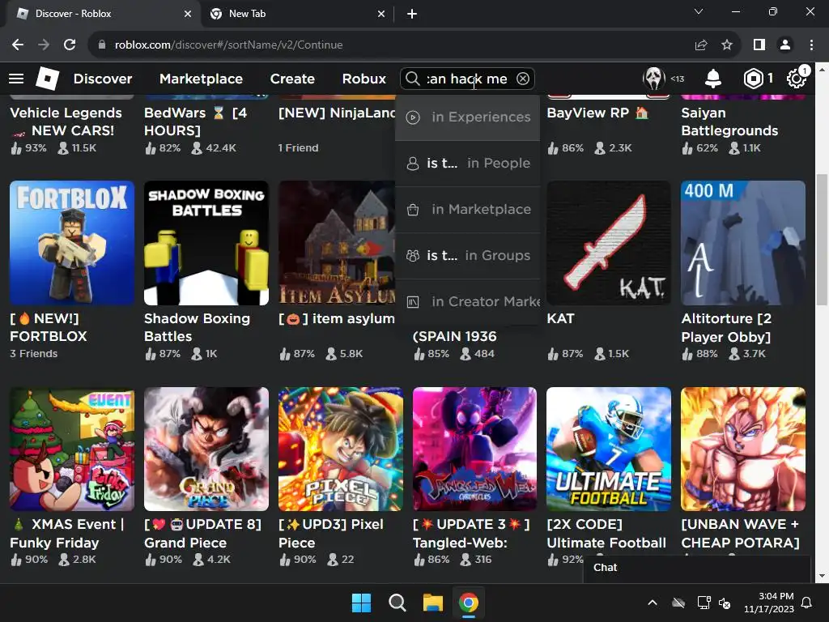
Task: Open the FORTBLOX game thumbnail
Action: pyautogui.click(x=72, y=243)
